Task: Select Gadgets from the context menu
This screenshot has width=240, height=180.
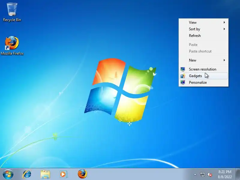Action: [x=204, y=76]
